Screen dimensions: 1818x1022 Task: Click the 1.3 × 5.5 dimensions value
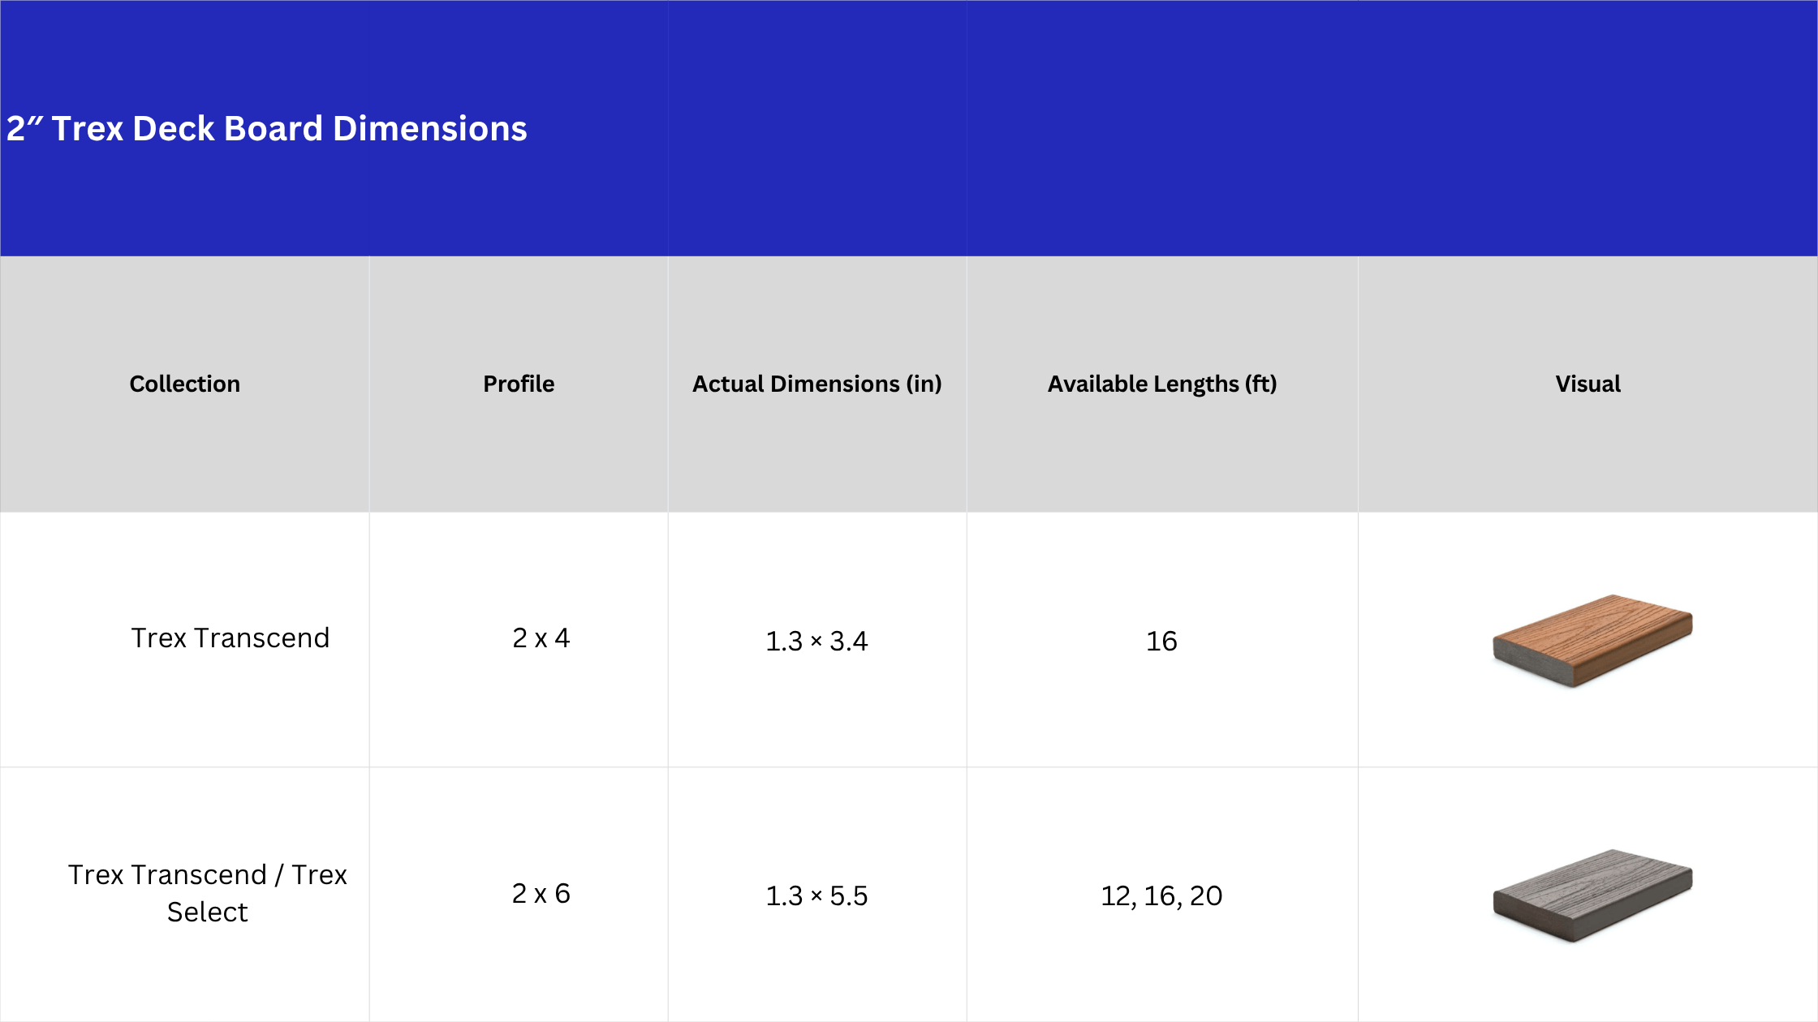[x=816, y=896]
